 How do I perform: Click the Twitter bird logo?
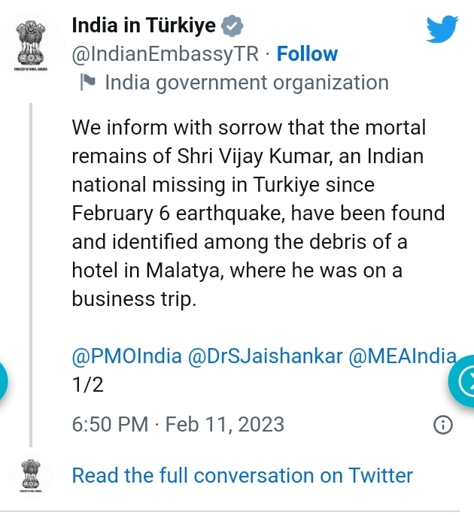pos(442,29)
